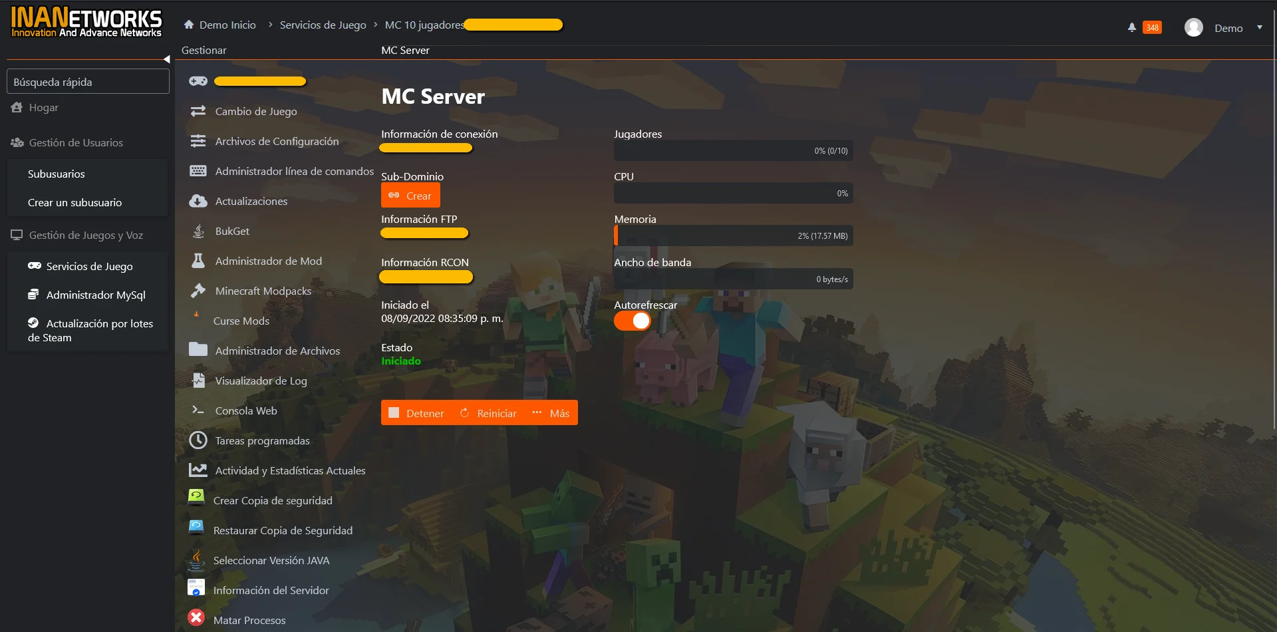Image resolution: width=1277 pixels, height=632 pixels.
Task: Click the Seleccionar Versión JAVA icon
Action: click(x=196, y=560)
